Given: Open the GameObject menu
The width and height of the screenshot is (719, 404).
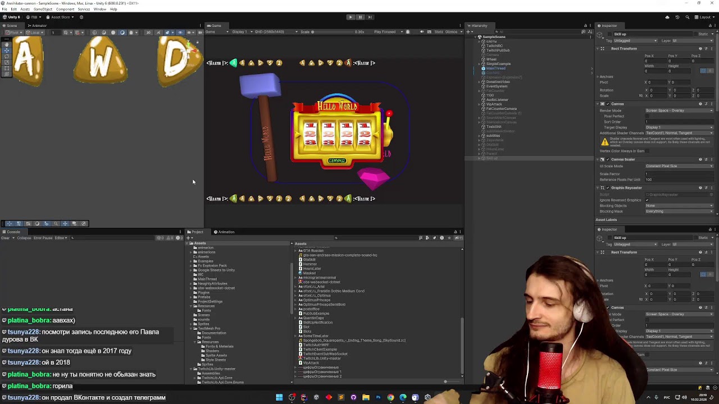Looking at the screenshot, I should (x=43, y=10).
